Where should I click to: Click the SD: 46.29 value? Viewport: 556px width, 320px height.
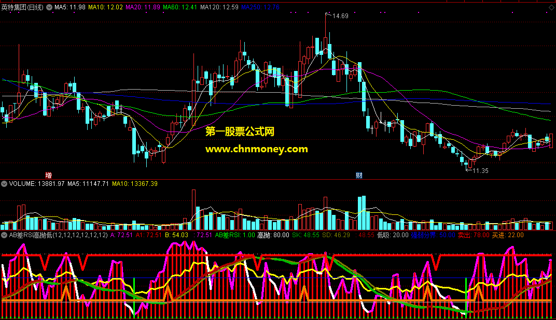[336, 235]
